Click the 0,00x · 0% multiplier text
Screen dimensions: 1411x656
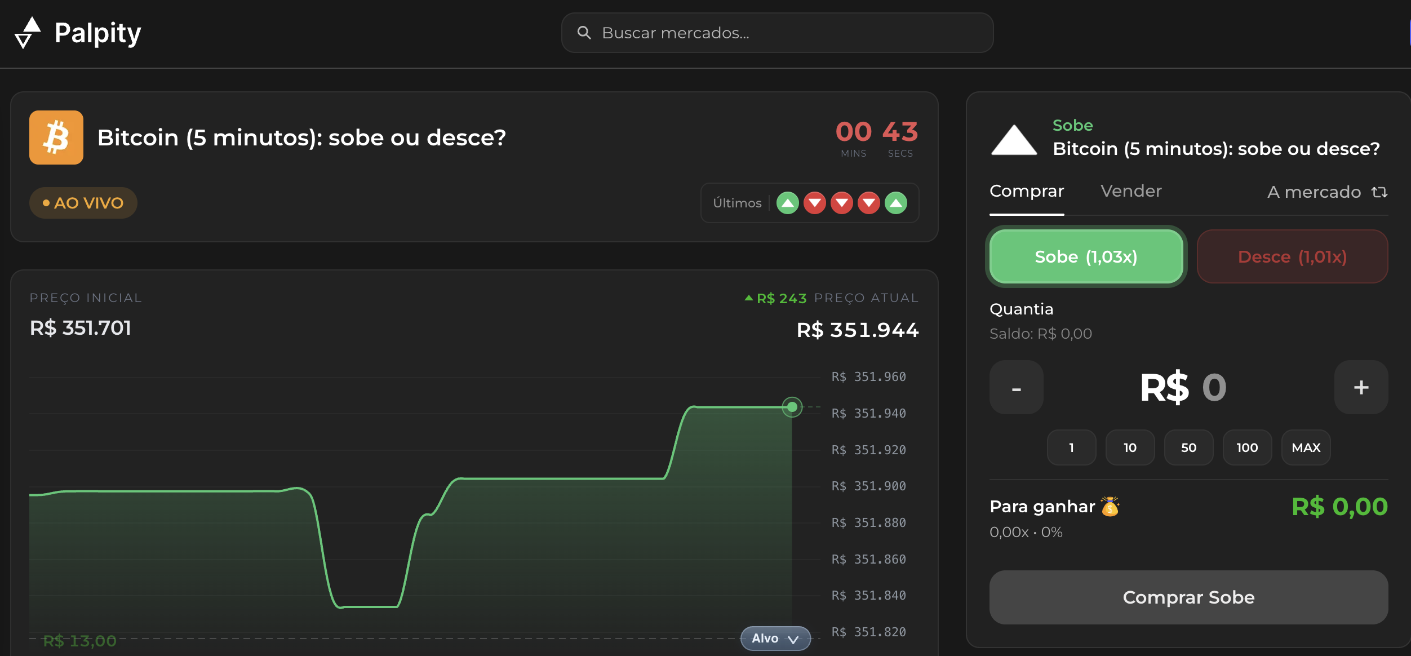tap(1026, 532)
